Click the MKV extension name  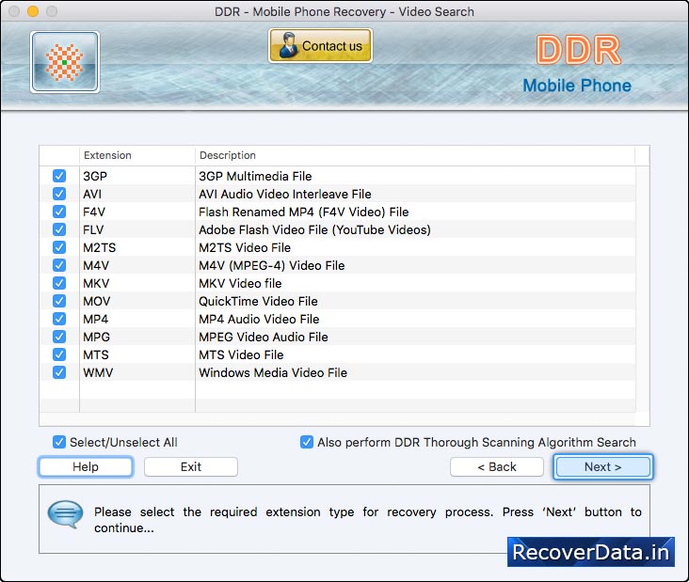(96, 284)
